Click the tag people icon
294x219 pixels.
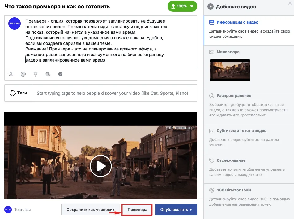click(x=11, y=74)
